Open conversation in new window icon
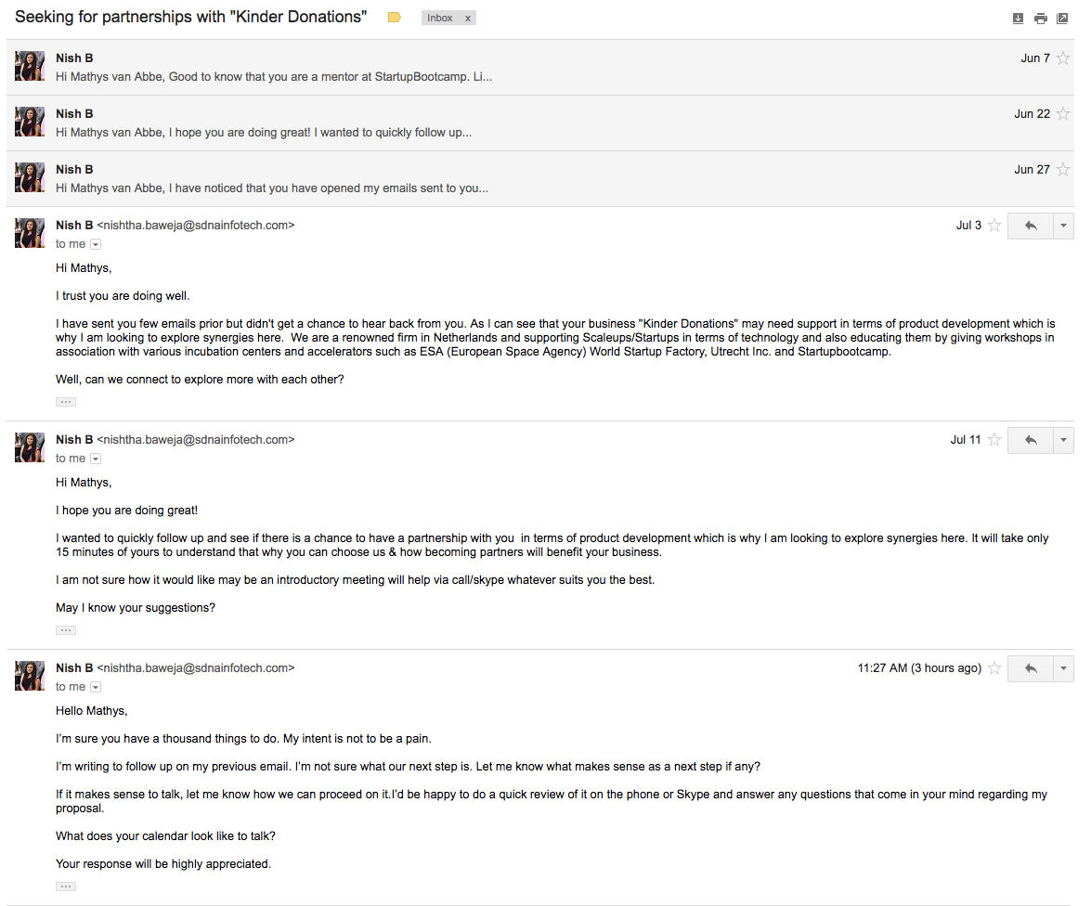The height and width of the screenshot is (906, 1091). click(1062, 19)
